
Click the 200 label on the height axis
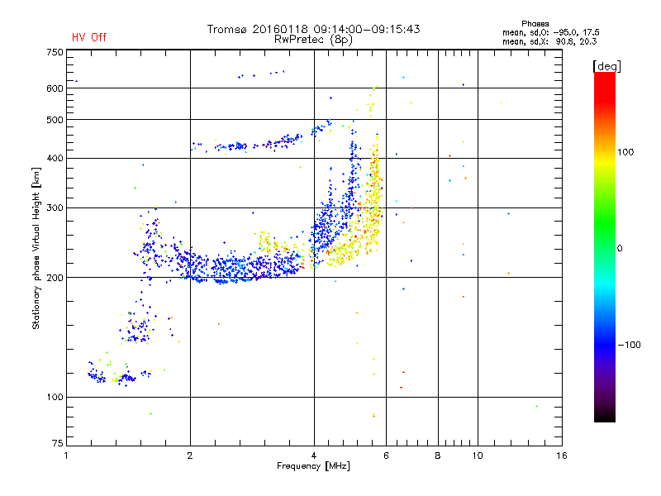[55, 278]
